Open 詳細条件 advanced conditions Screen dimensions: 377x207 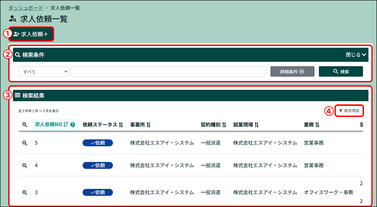(292, 71)
